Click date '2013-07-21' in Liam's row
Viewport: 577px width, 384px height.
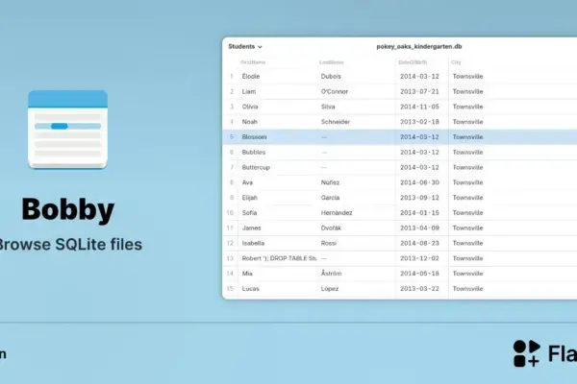(x=419, y=91)
